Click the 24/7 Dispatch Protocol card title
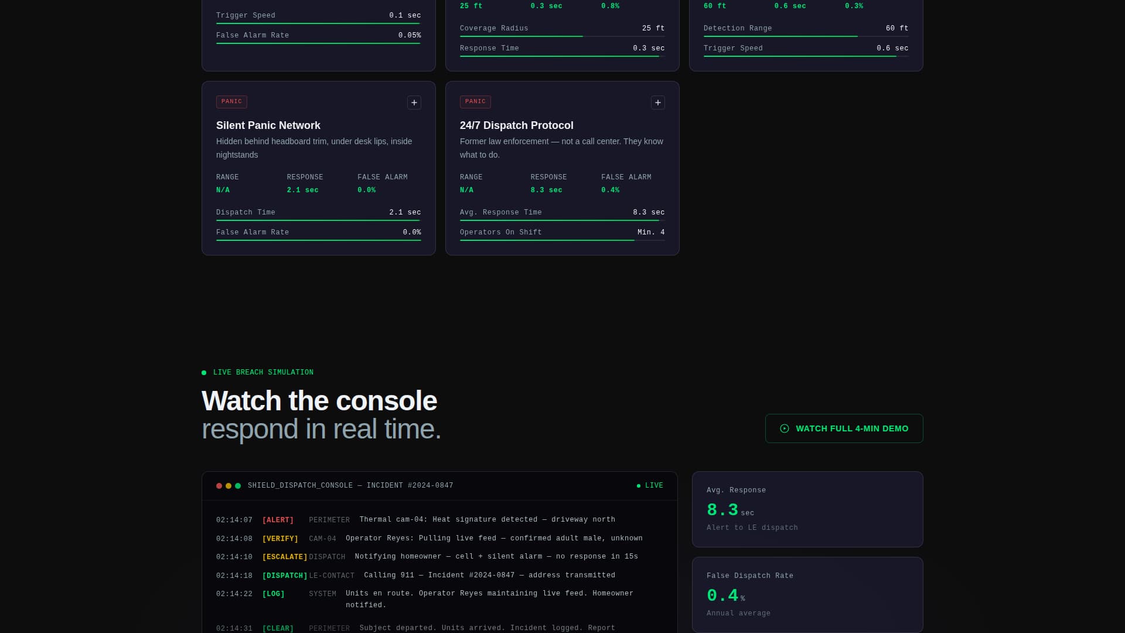 516,125
